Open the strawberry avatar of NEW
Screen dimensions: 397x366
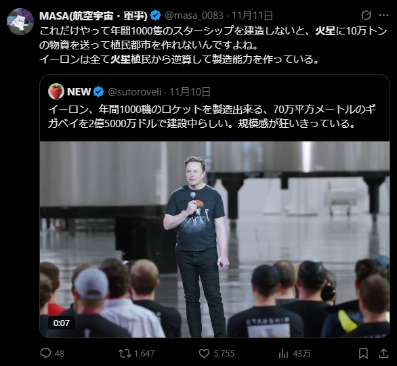point(56,91)
